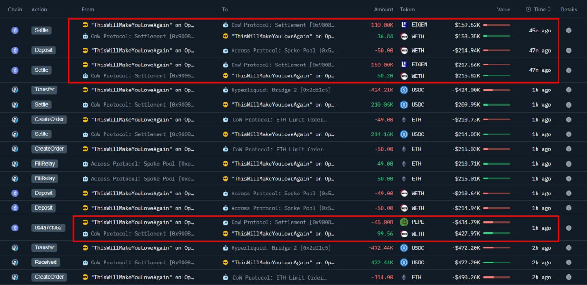Toggle Time column sort arrows
This screenshot has width=587, height=285.
coord(549,10)
